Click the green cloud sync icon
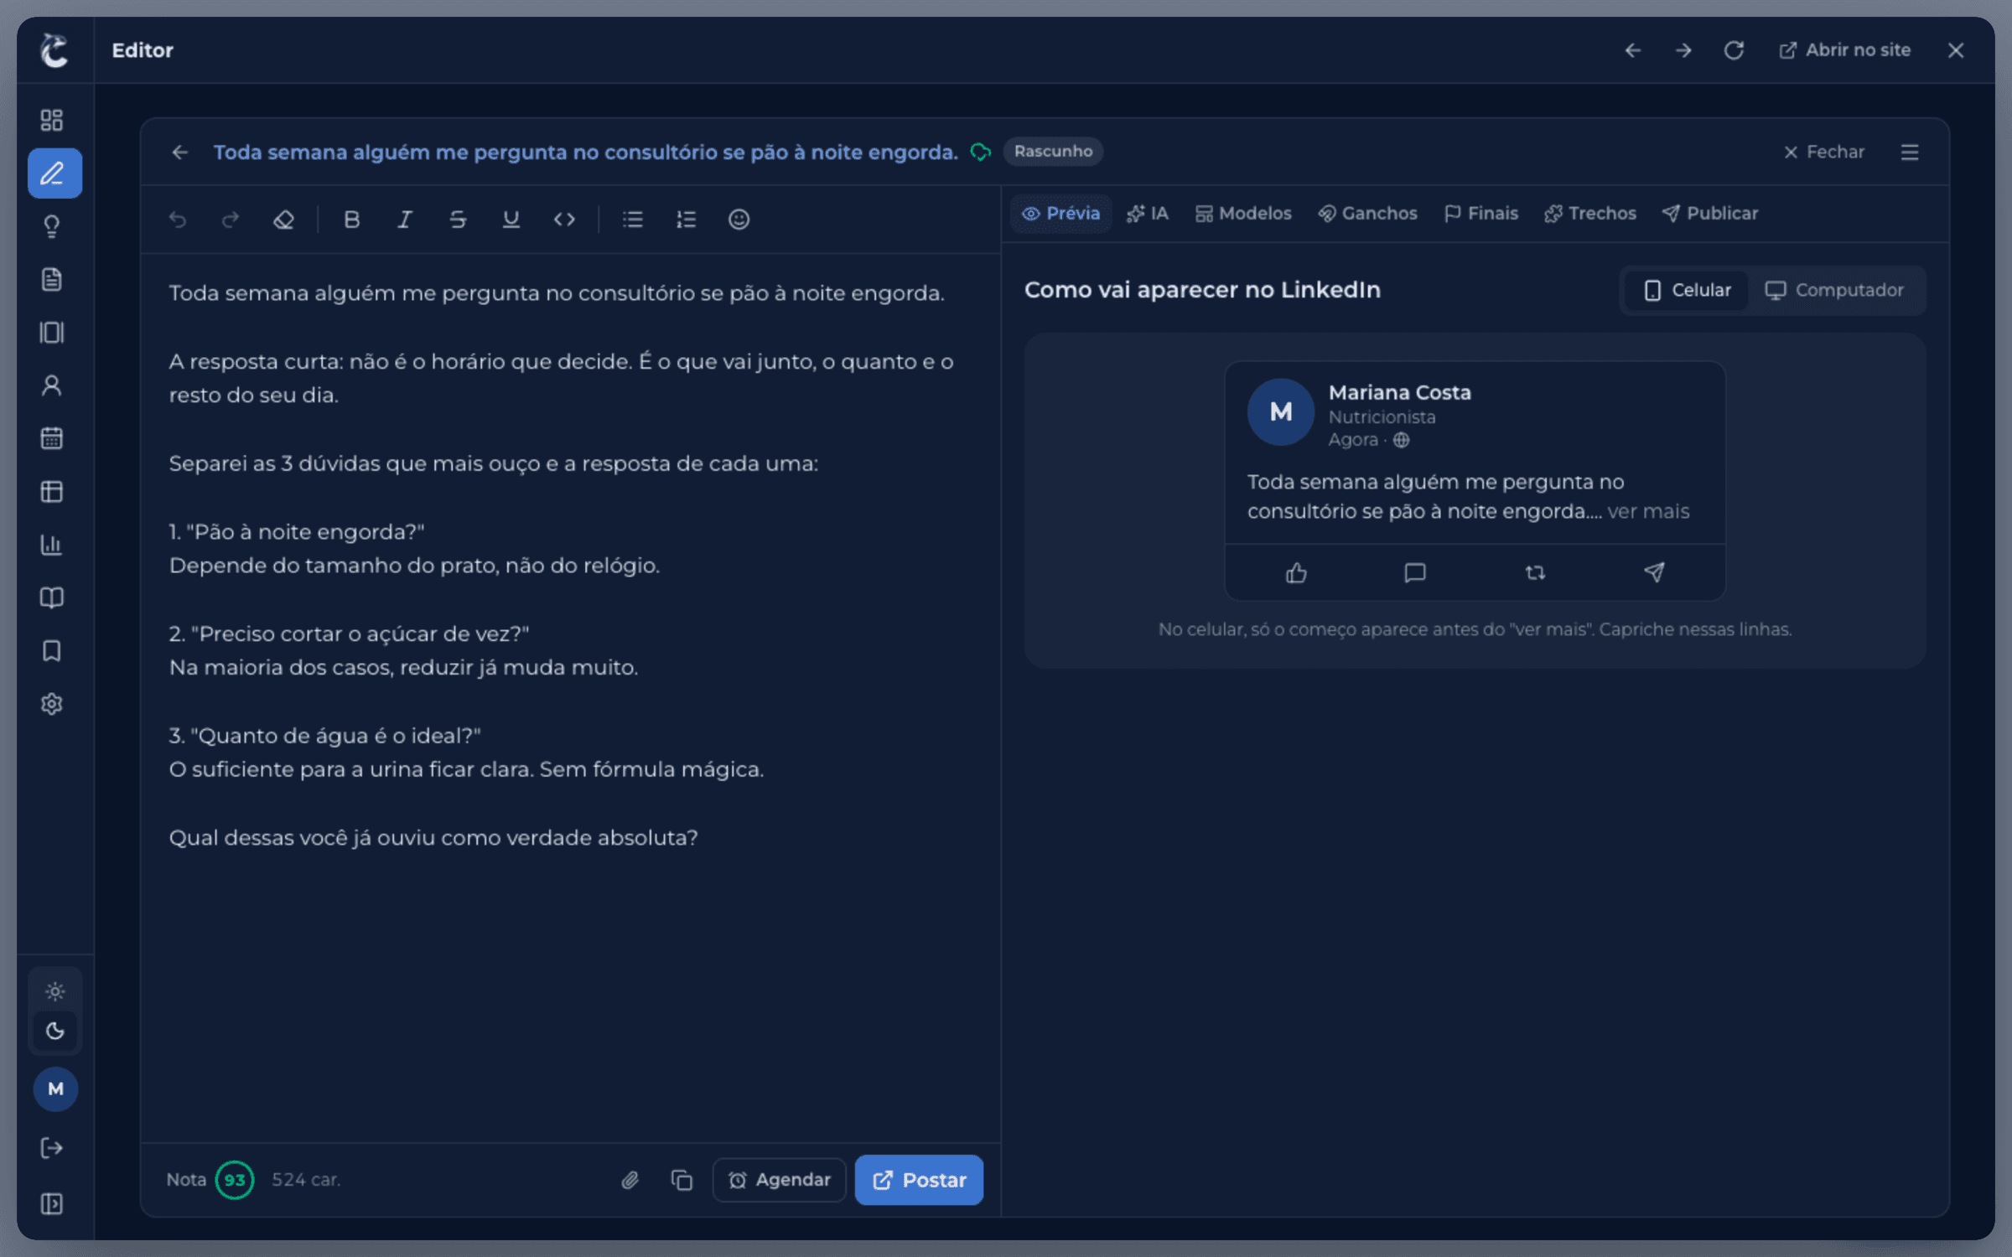 (980, 152)
